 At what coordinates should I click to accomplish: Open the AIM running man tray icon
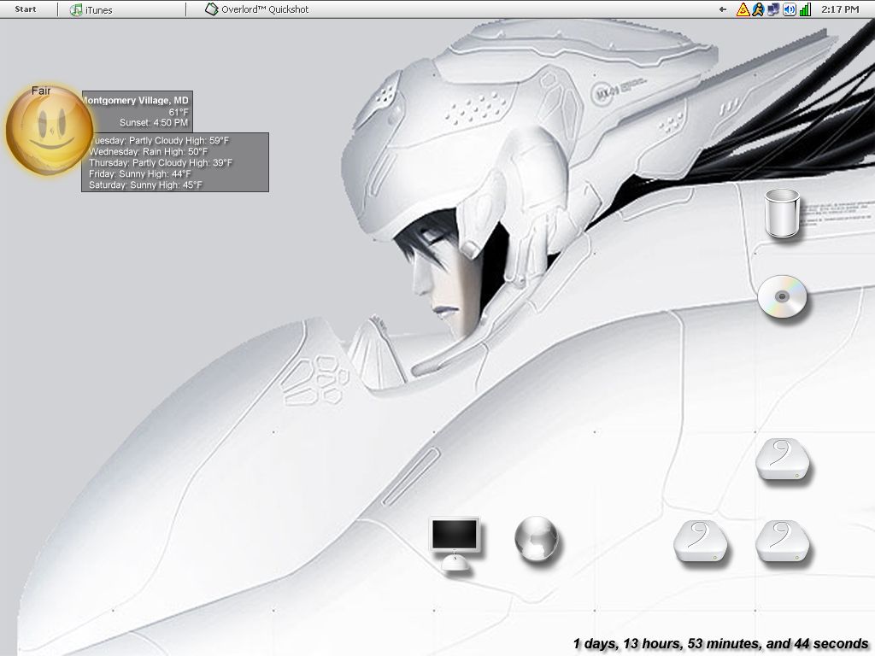click(758, 9)
